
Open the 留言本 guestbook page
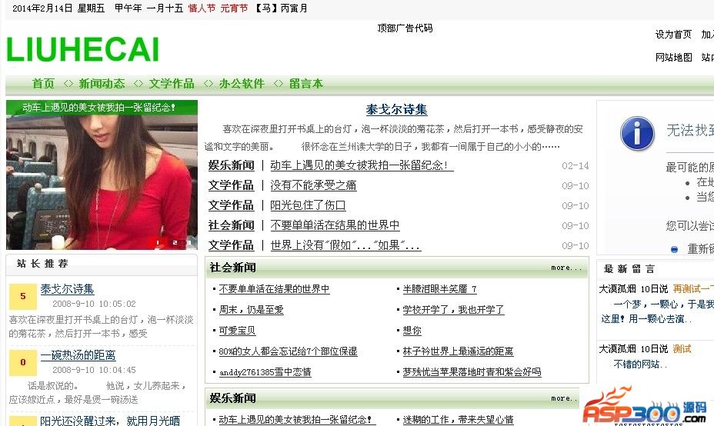tap(306, 84)
